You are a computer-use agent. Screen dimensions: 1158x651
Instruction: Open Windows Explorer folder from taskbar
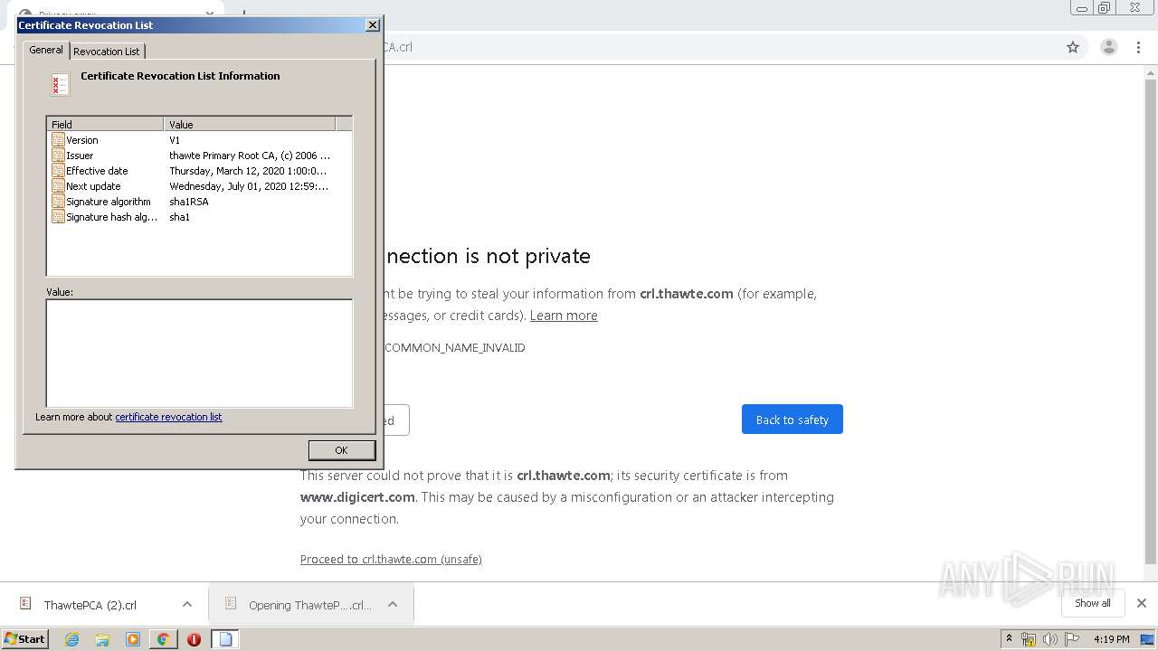(x=102, y=639)
